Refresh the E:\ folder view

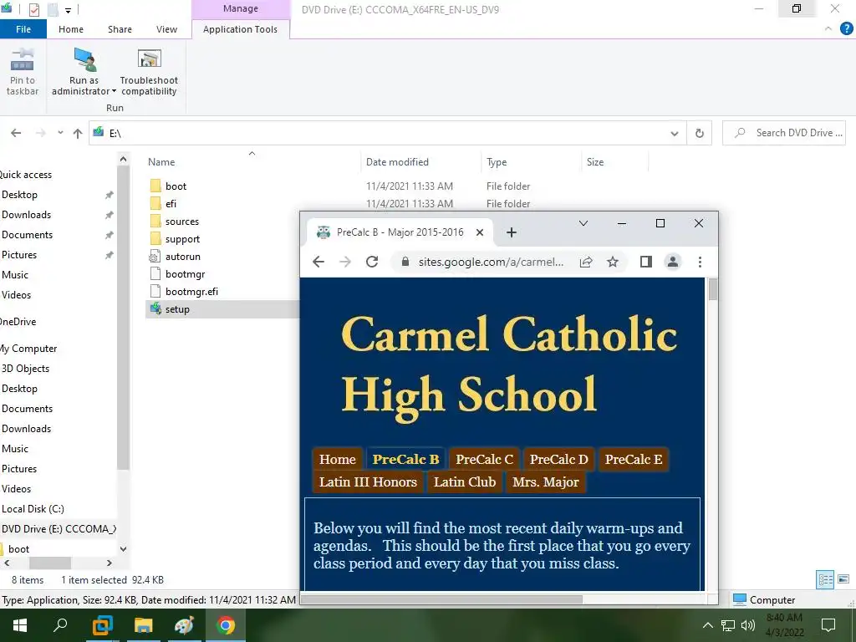[700, 133]
